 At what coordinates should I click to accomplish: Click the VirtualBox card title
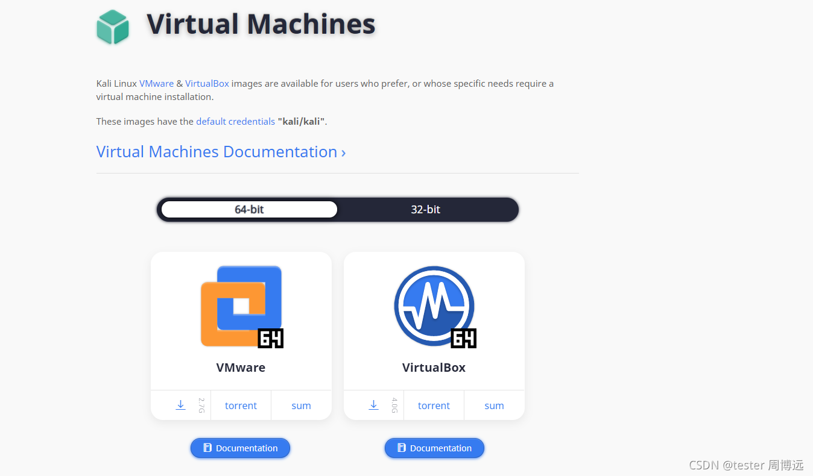pyautogui.click(x=434, y=368)
